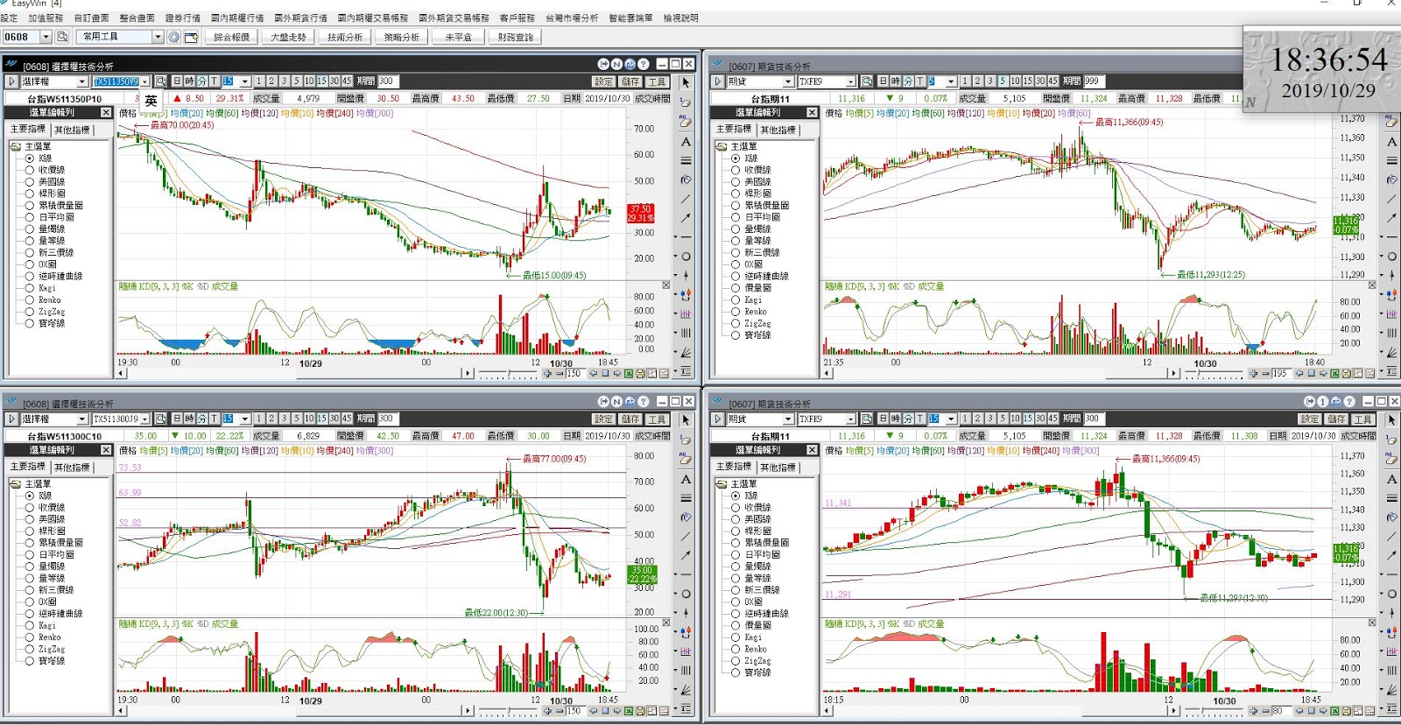Click the help question icon in top-left window
The image size is (1401, 725).
(644, 64)
